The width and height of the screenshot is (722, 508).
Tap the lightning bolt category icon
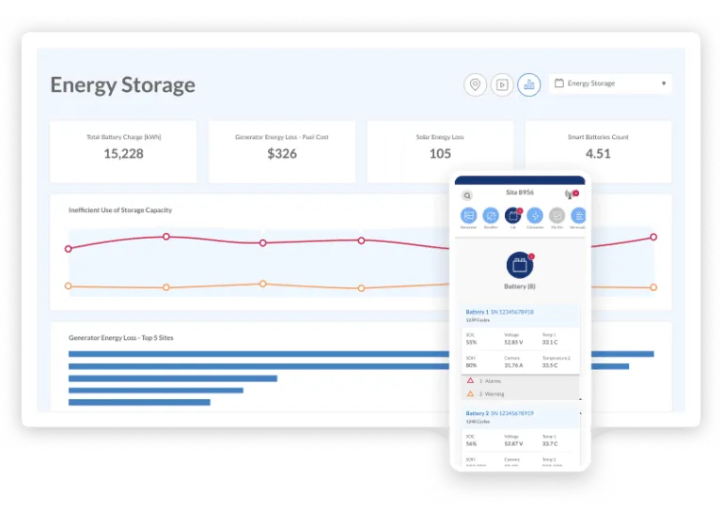(535, 215)
